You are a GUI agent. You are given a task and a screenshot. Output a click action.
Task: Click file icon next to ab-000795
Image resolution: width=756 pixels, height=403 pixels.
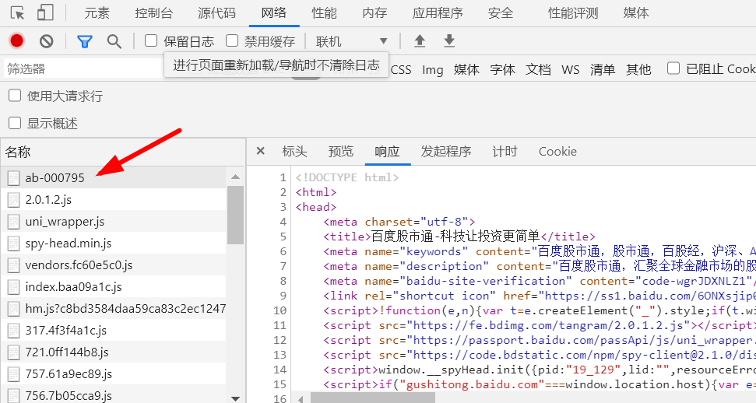coord(13,178)
